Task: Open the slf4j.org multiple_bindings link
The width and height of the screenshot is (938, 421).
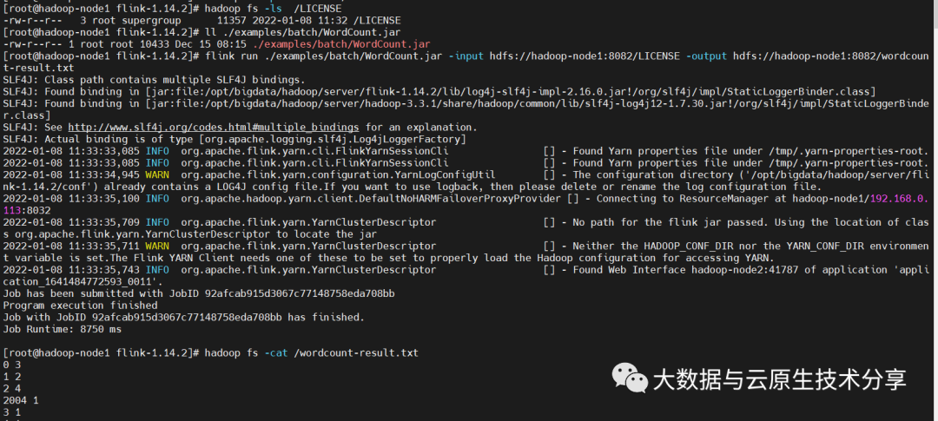Action: click(x=214, y=128)
